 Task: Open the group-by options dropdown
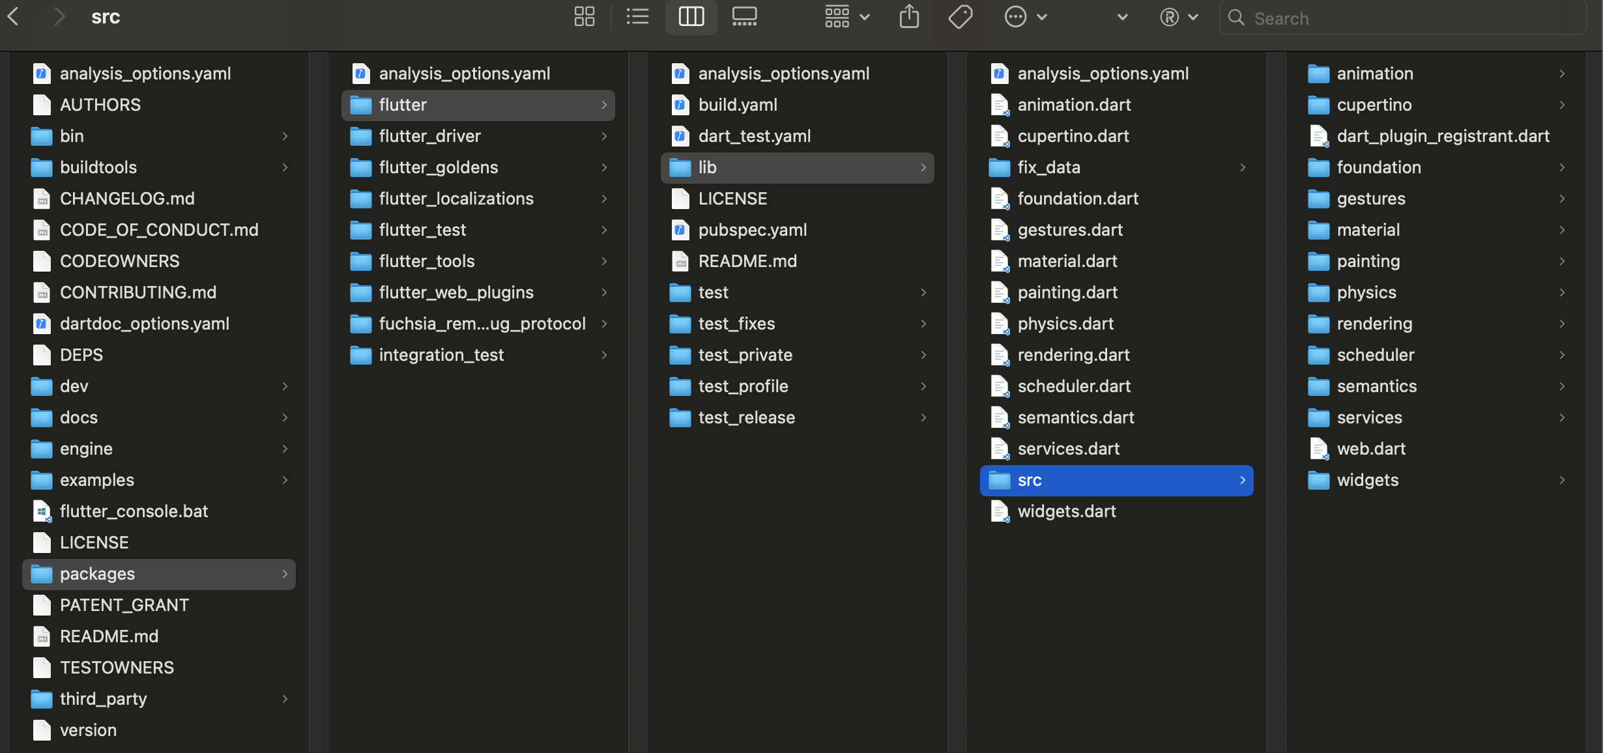pos(847,17)
